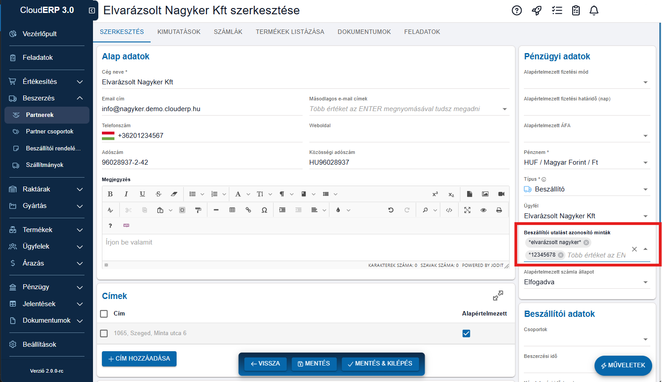
Task: Collapse the sidebar with the toggle icon
Action: click(x=92, y=10)
